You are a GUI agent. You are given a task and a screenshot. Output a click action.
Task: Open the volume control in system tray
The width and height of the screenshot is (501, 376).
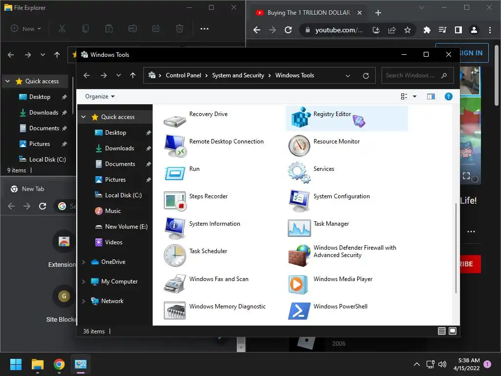pyautogui.click(x=442, y=364)
